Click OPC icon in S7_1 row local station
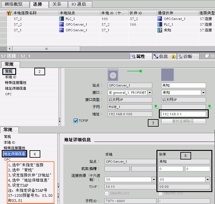The image size is (215, 204). click(62, 30)
